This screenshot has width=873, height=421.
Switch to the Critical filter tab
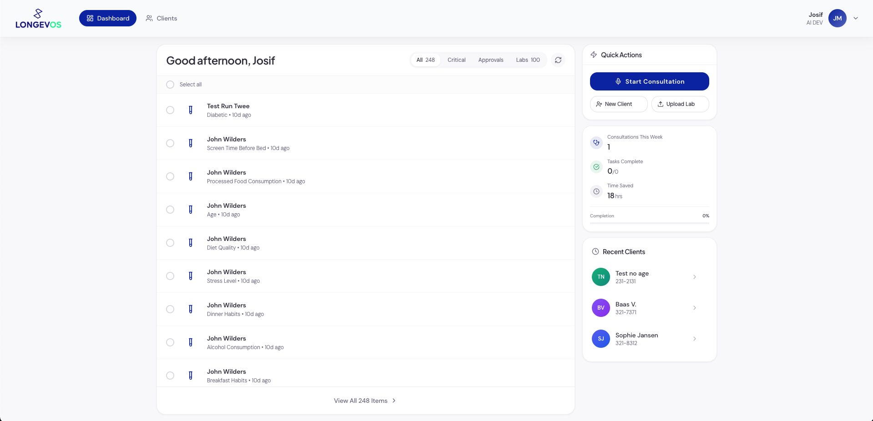pyautogui.click(x=456, y=60)
